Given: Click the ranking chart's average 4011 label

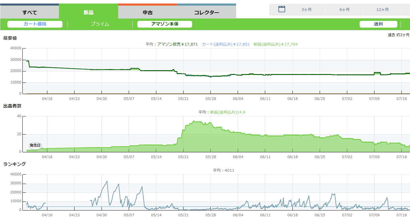Looking at the screenshot, I should 224,170.
